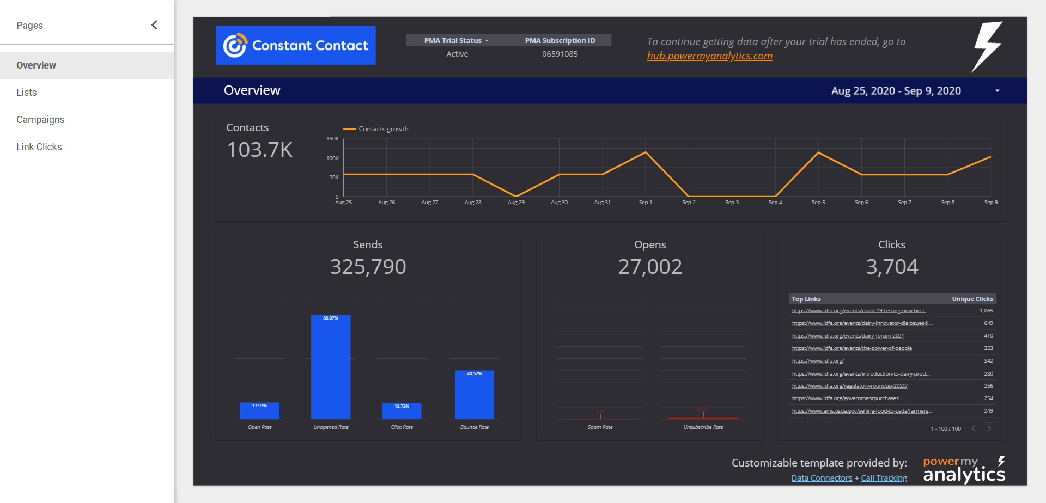Click the Open Rate bar
1046x503 pixels.
click(260, 410)
